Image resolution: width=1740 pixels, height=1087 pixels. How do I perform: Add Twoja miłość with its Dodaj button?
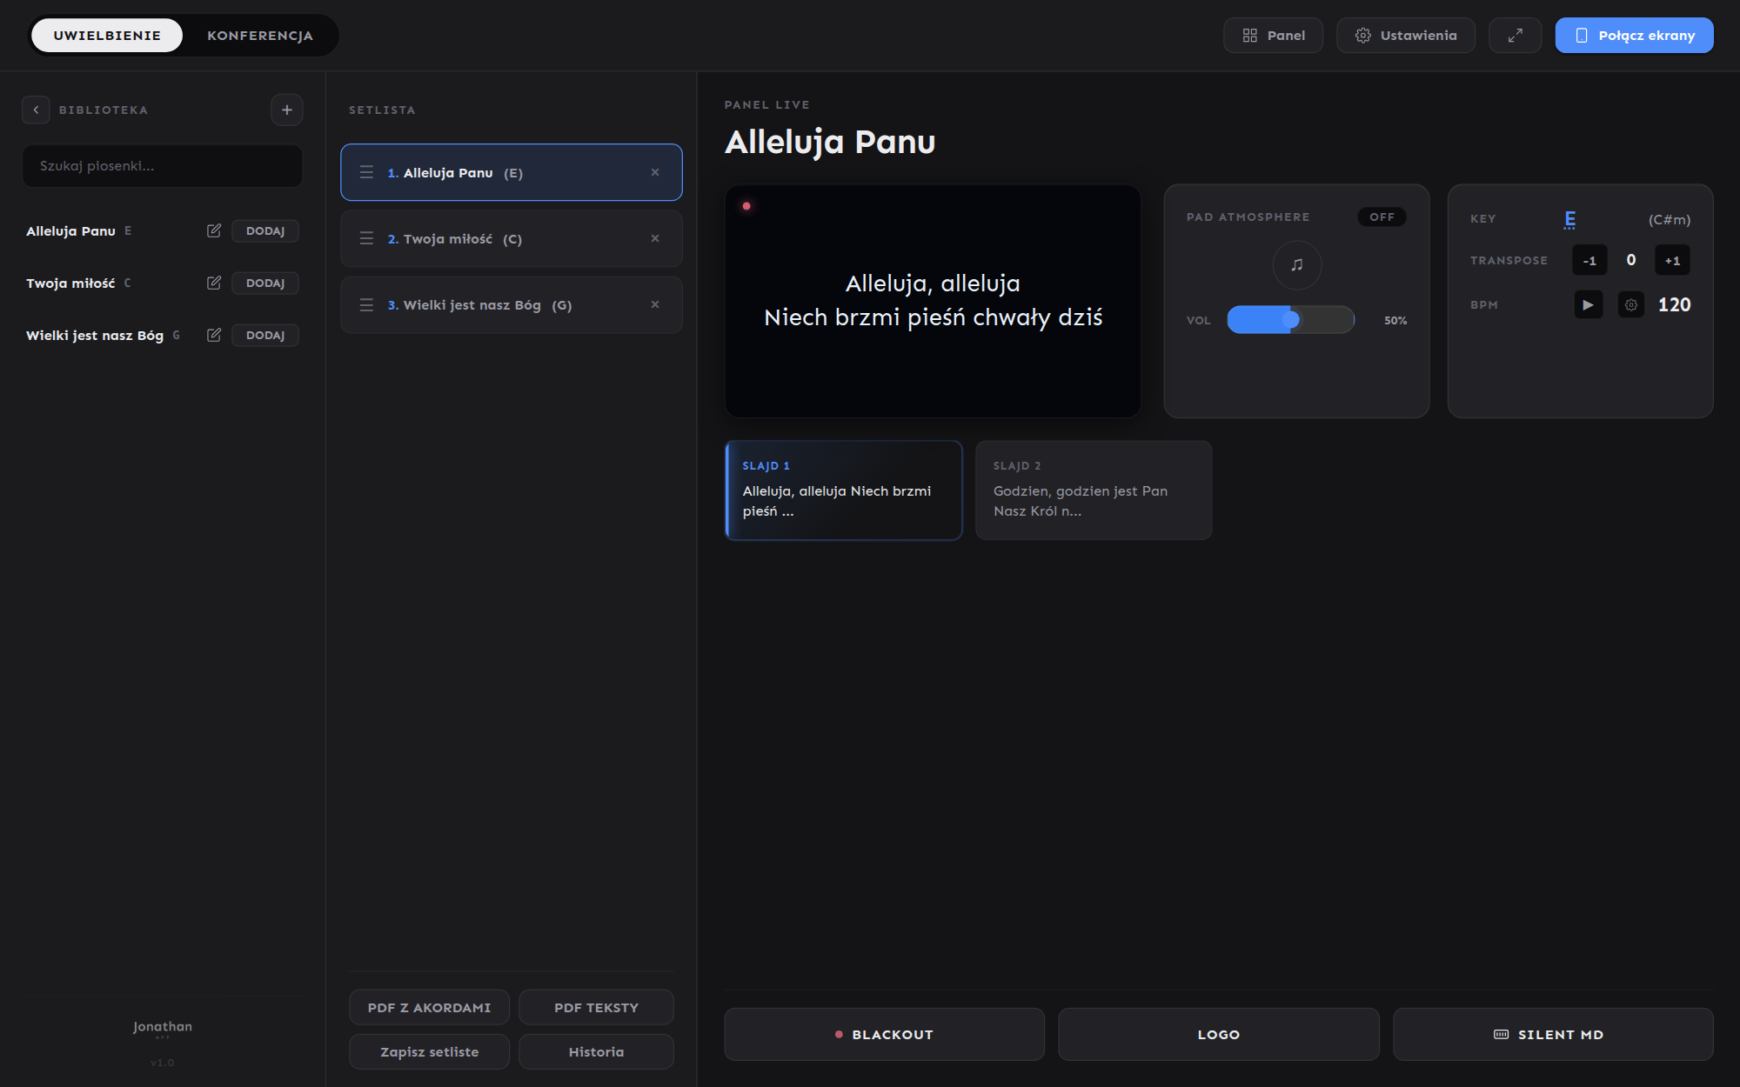[x=265, y=283]
